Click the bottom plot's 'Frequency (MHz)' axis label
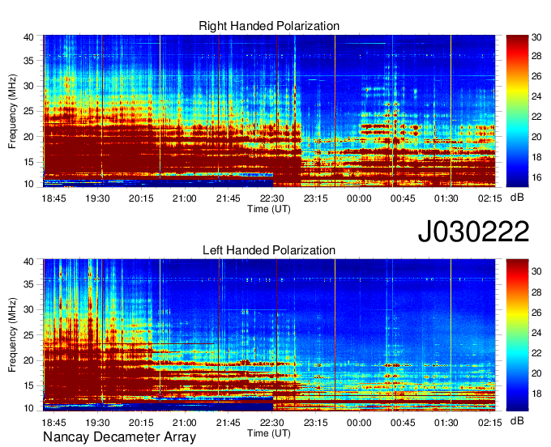The height and width of the screenshot is (447, 551). coord(12,335)
